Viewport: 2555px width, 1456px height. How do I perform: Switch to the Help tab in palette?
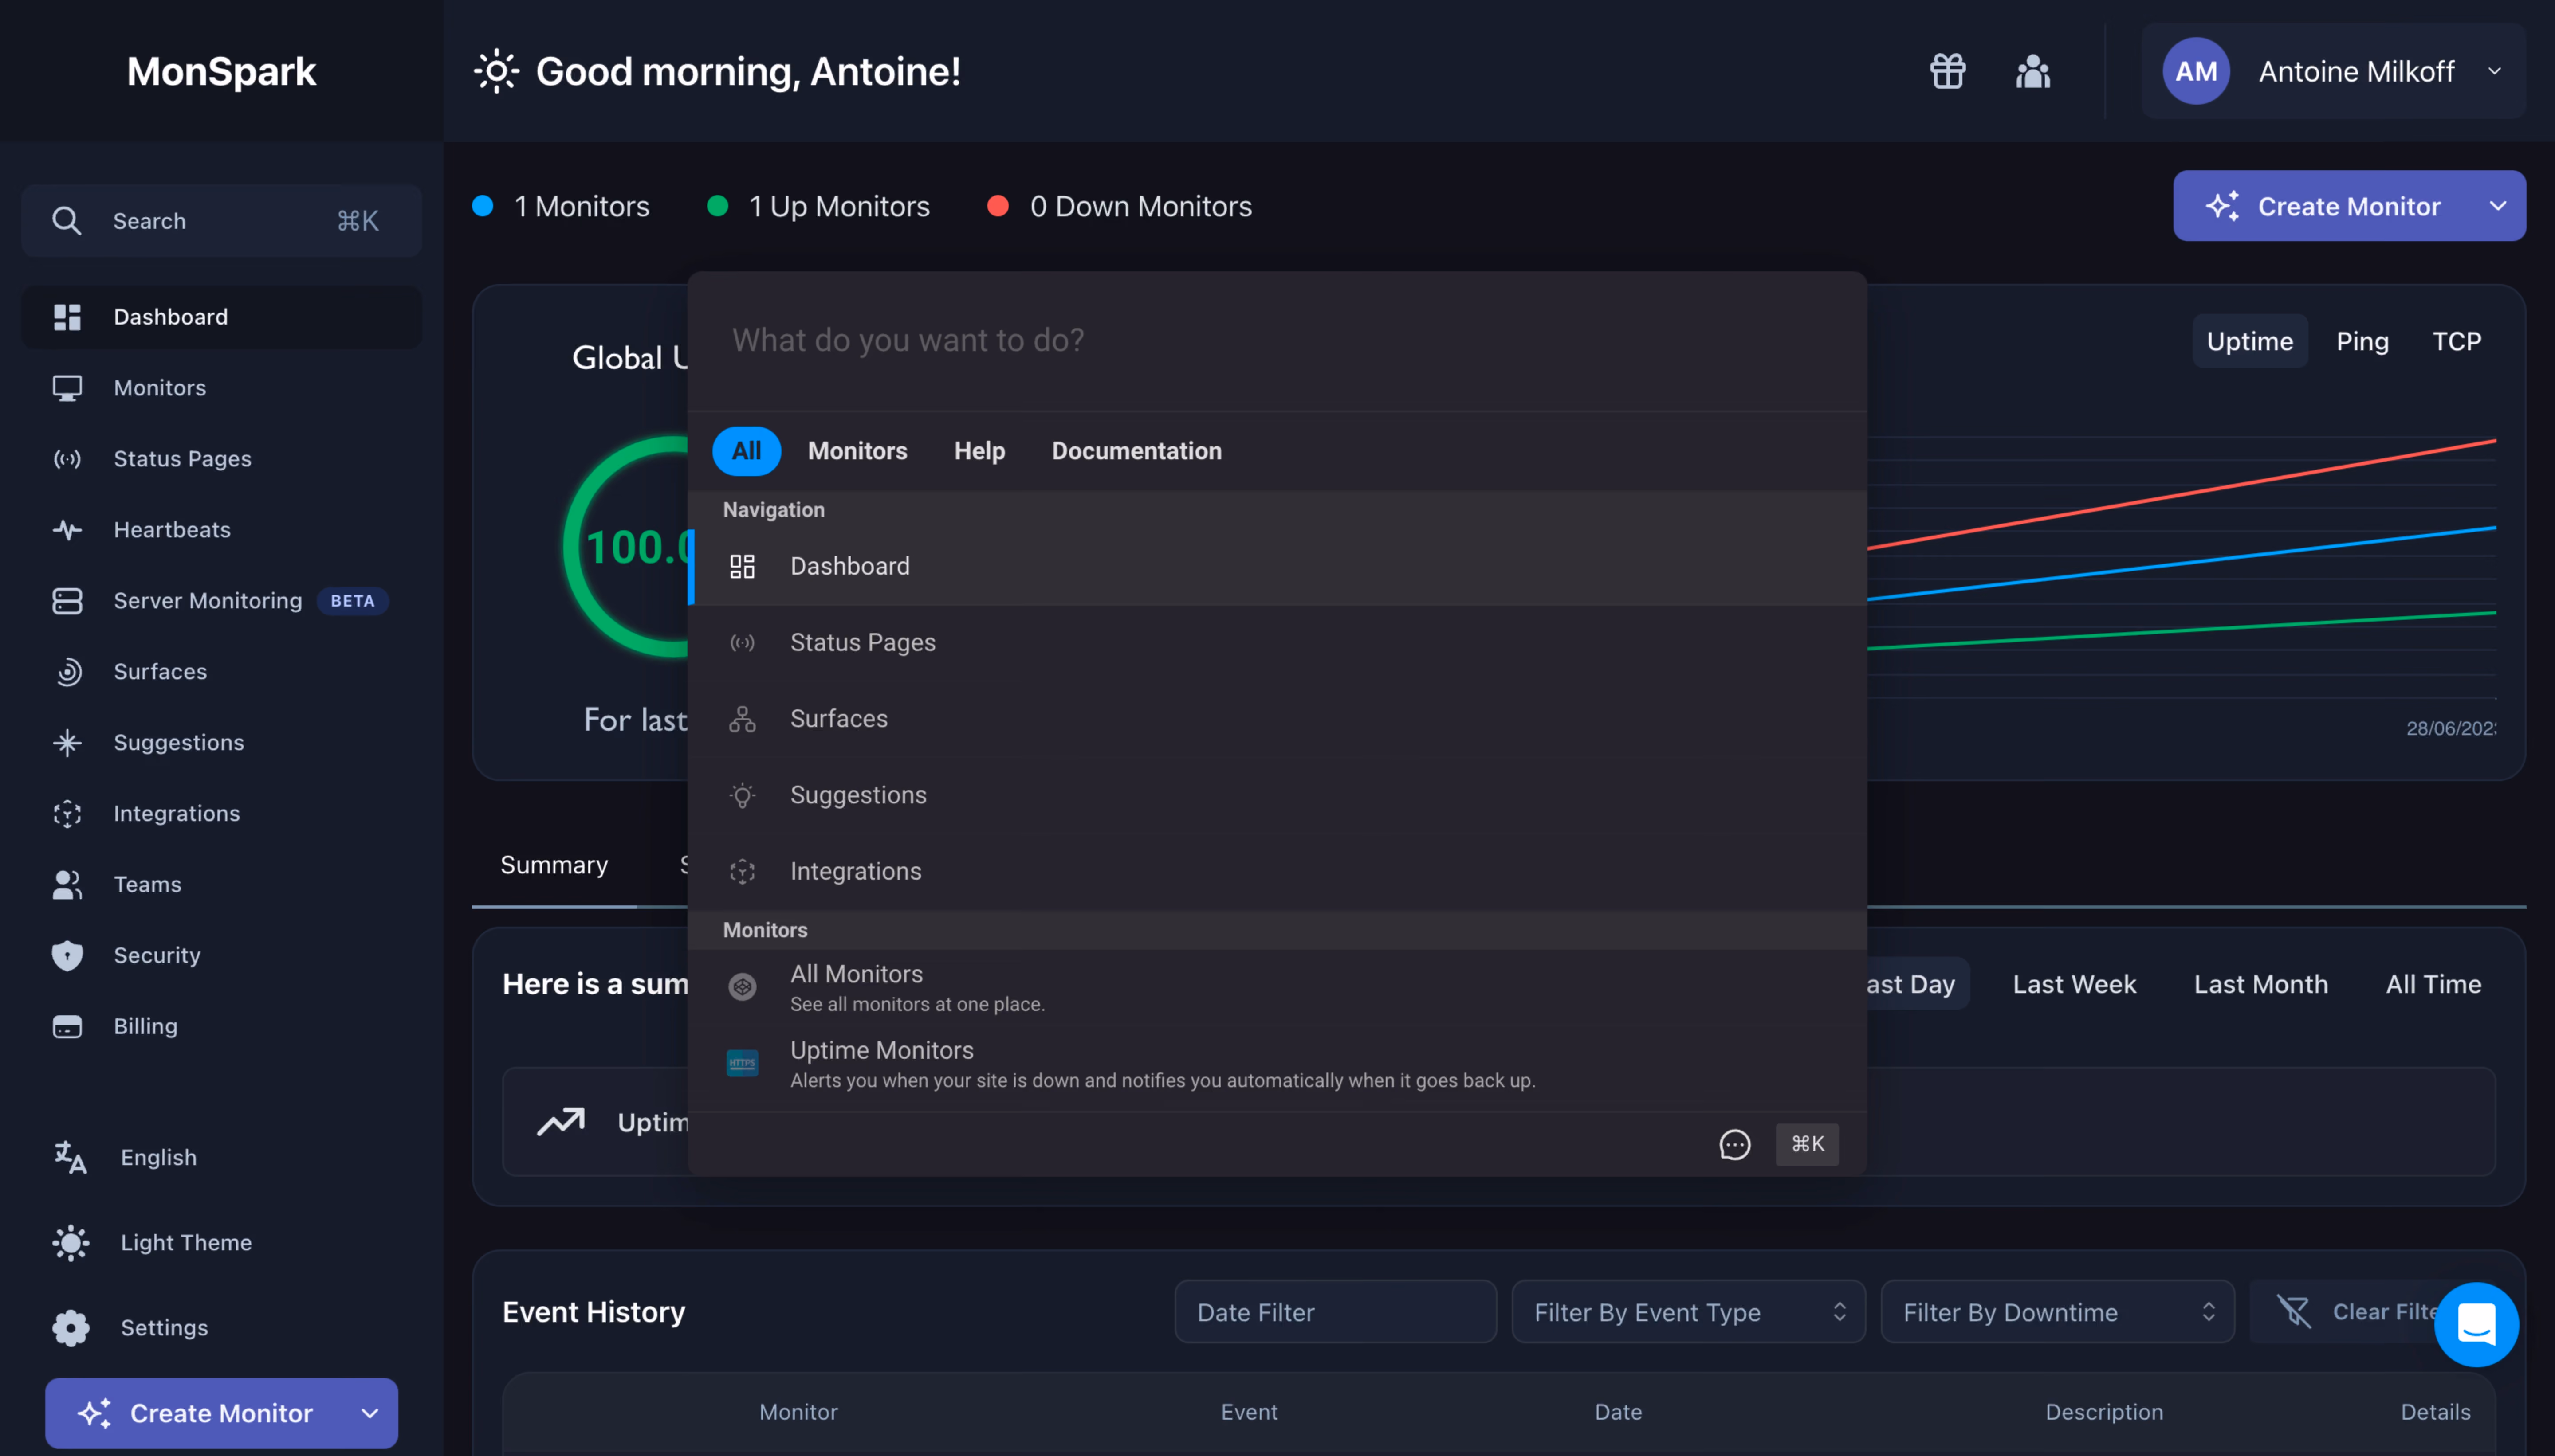coord(979,451)
